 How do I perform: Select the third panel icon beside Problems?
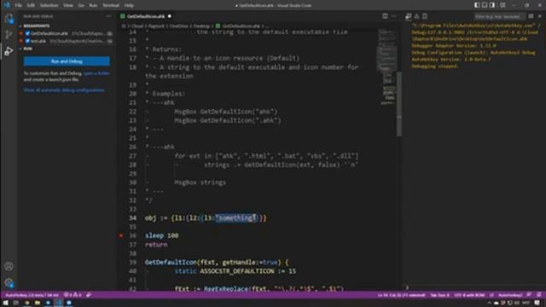tap(425, 16)
